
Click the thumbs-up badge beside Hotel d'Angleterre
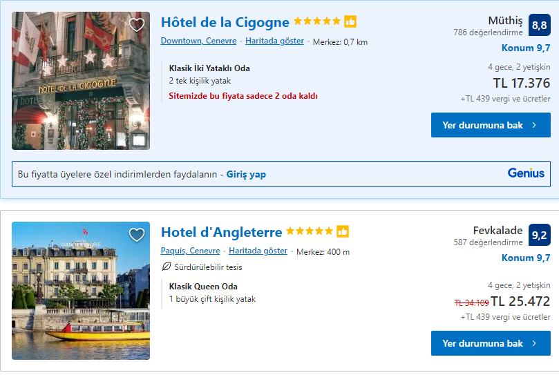tap(343, 231)
